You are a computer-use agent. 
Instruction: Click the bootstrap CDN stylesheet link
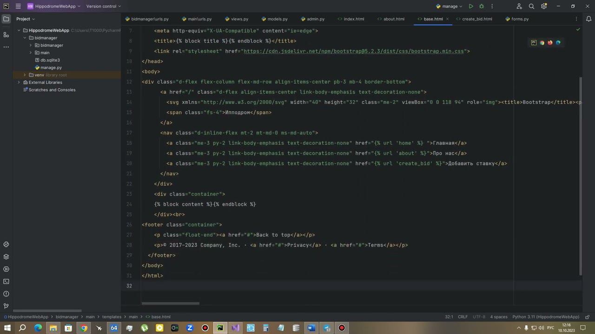[x=354, y=51]
